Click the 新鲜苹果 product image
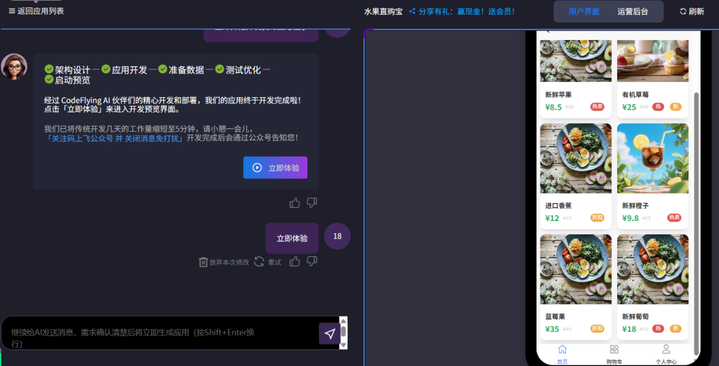The image size is (719, 366). (x=575, y=61)
